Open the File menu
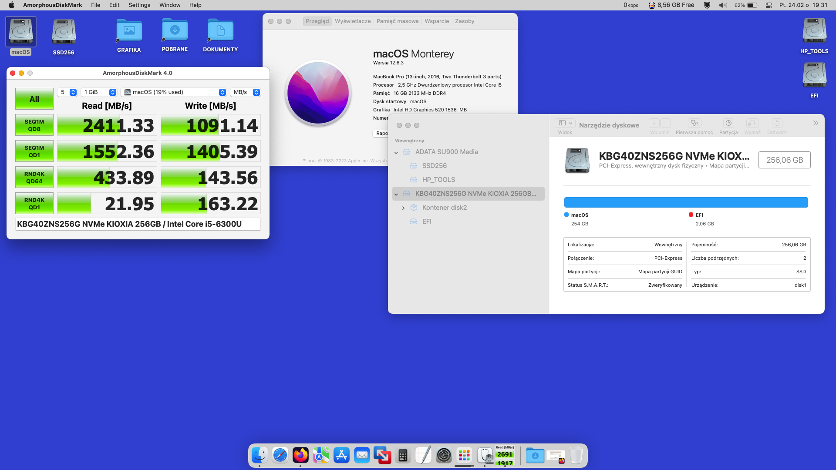This screenshot has width=836, height=470. click(96, 5)
